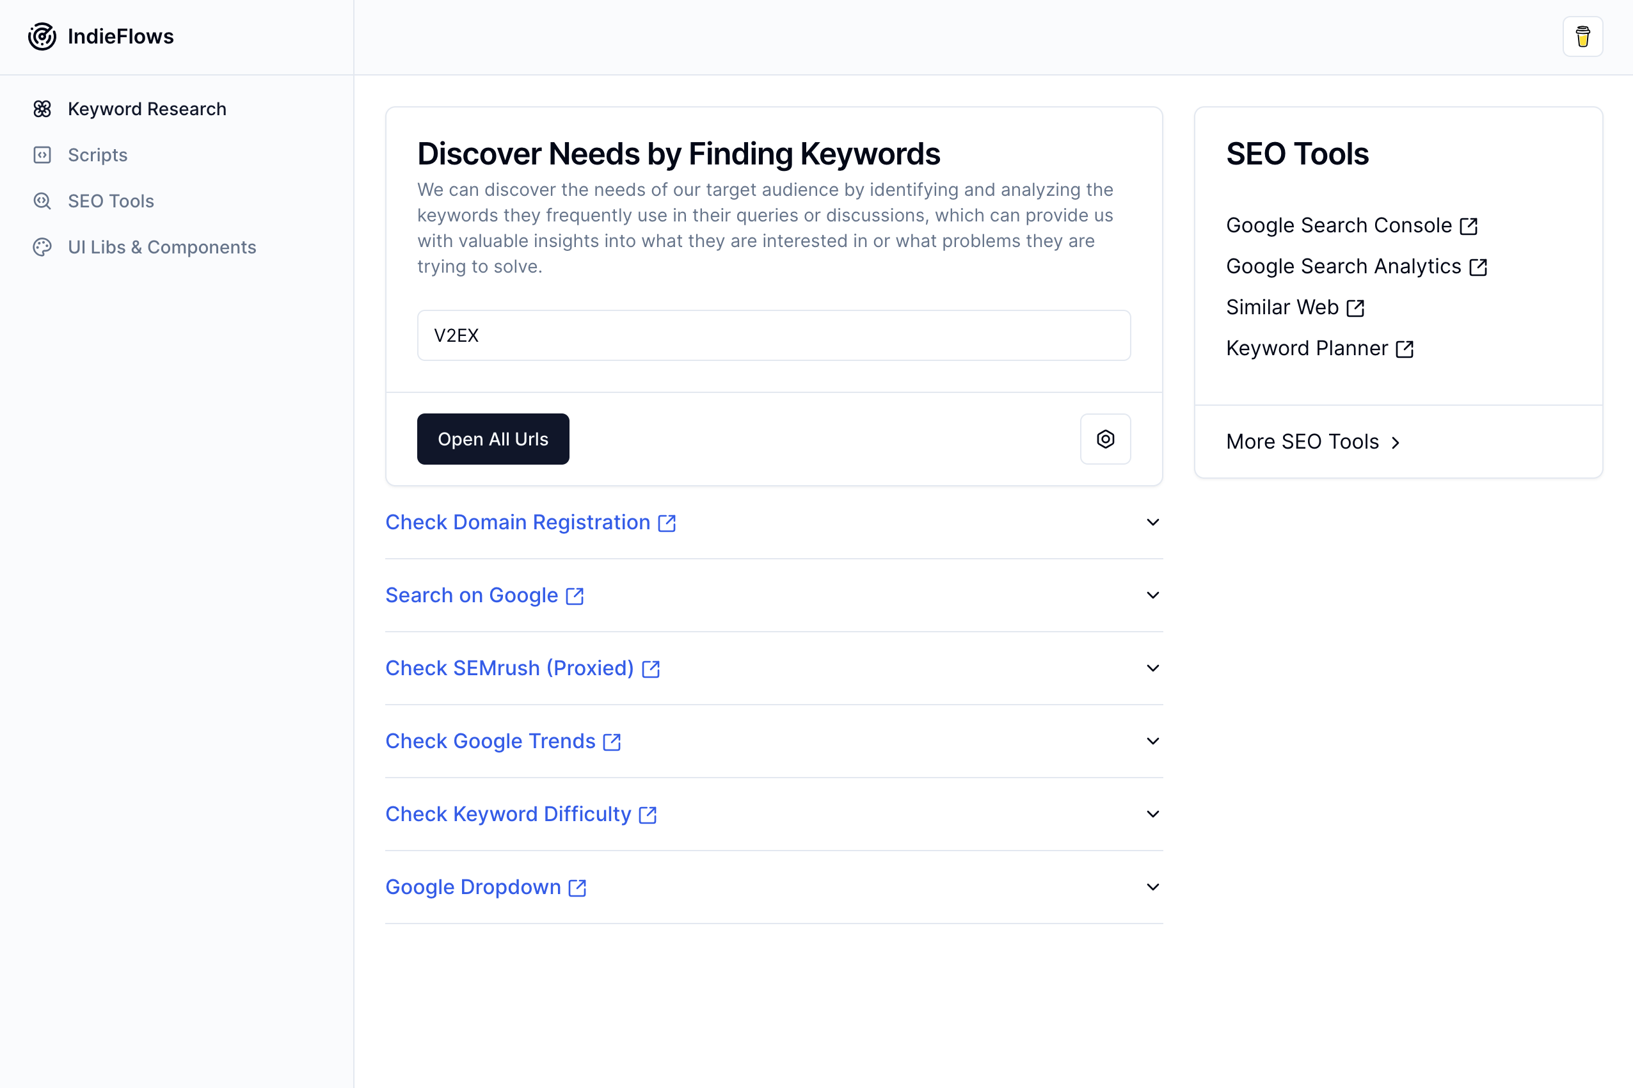The image size is (1633, 1088).
Task: Click the IndieFlows logo icon
Action: coord(42,36)
